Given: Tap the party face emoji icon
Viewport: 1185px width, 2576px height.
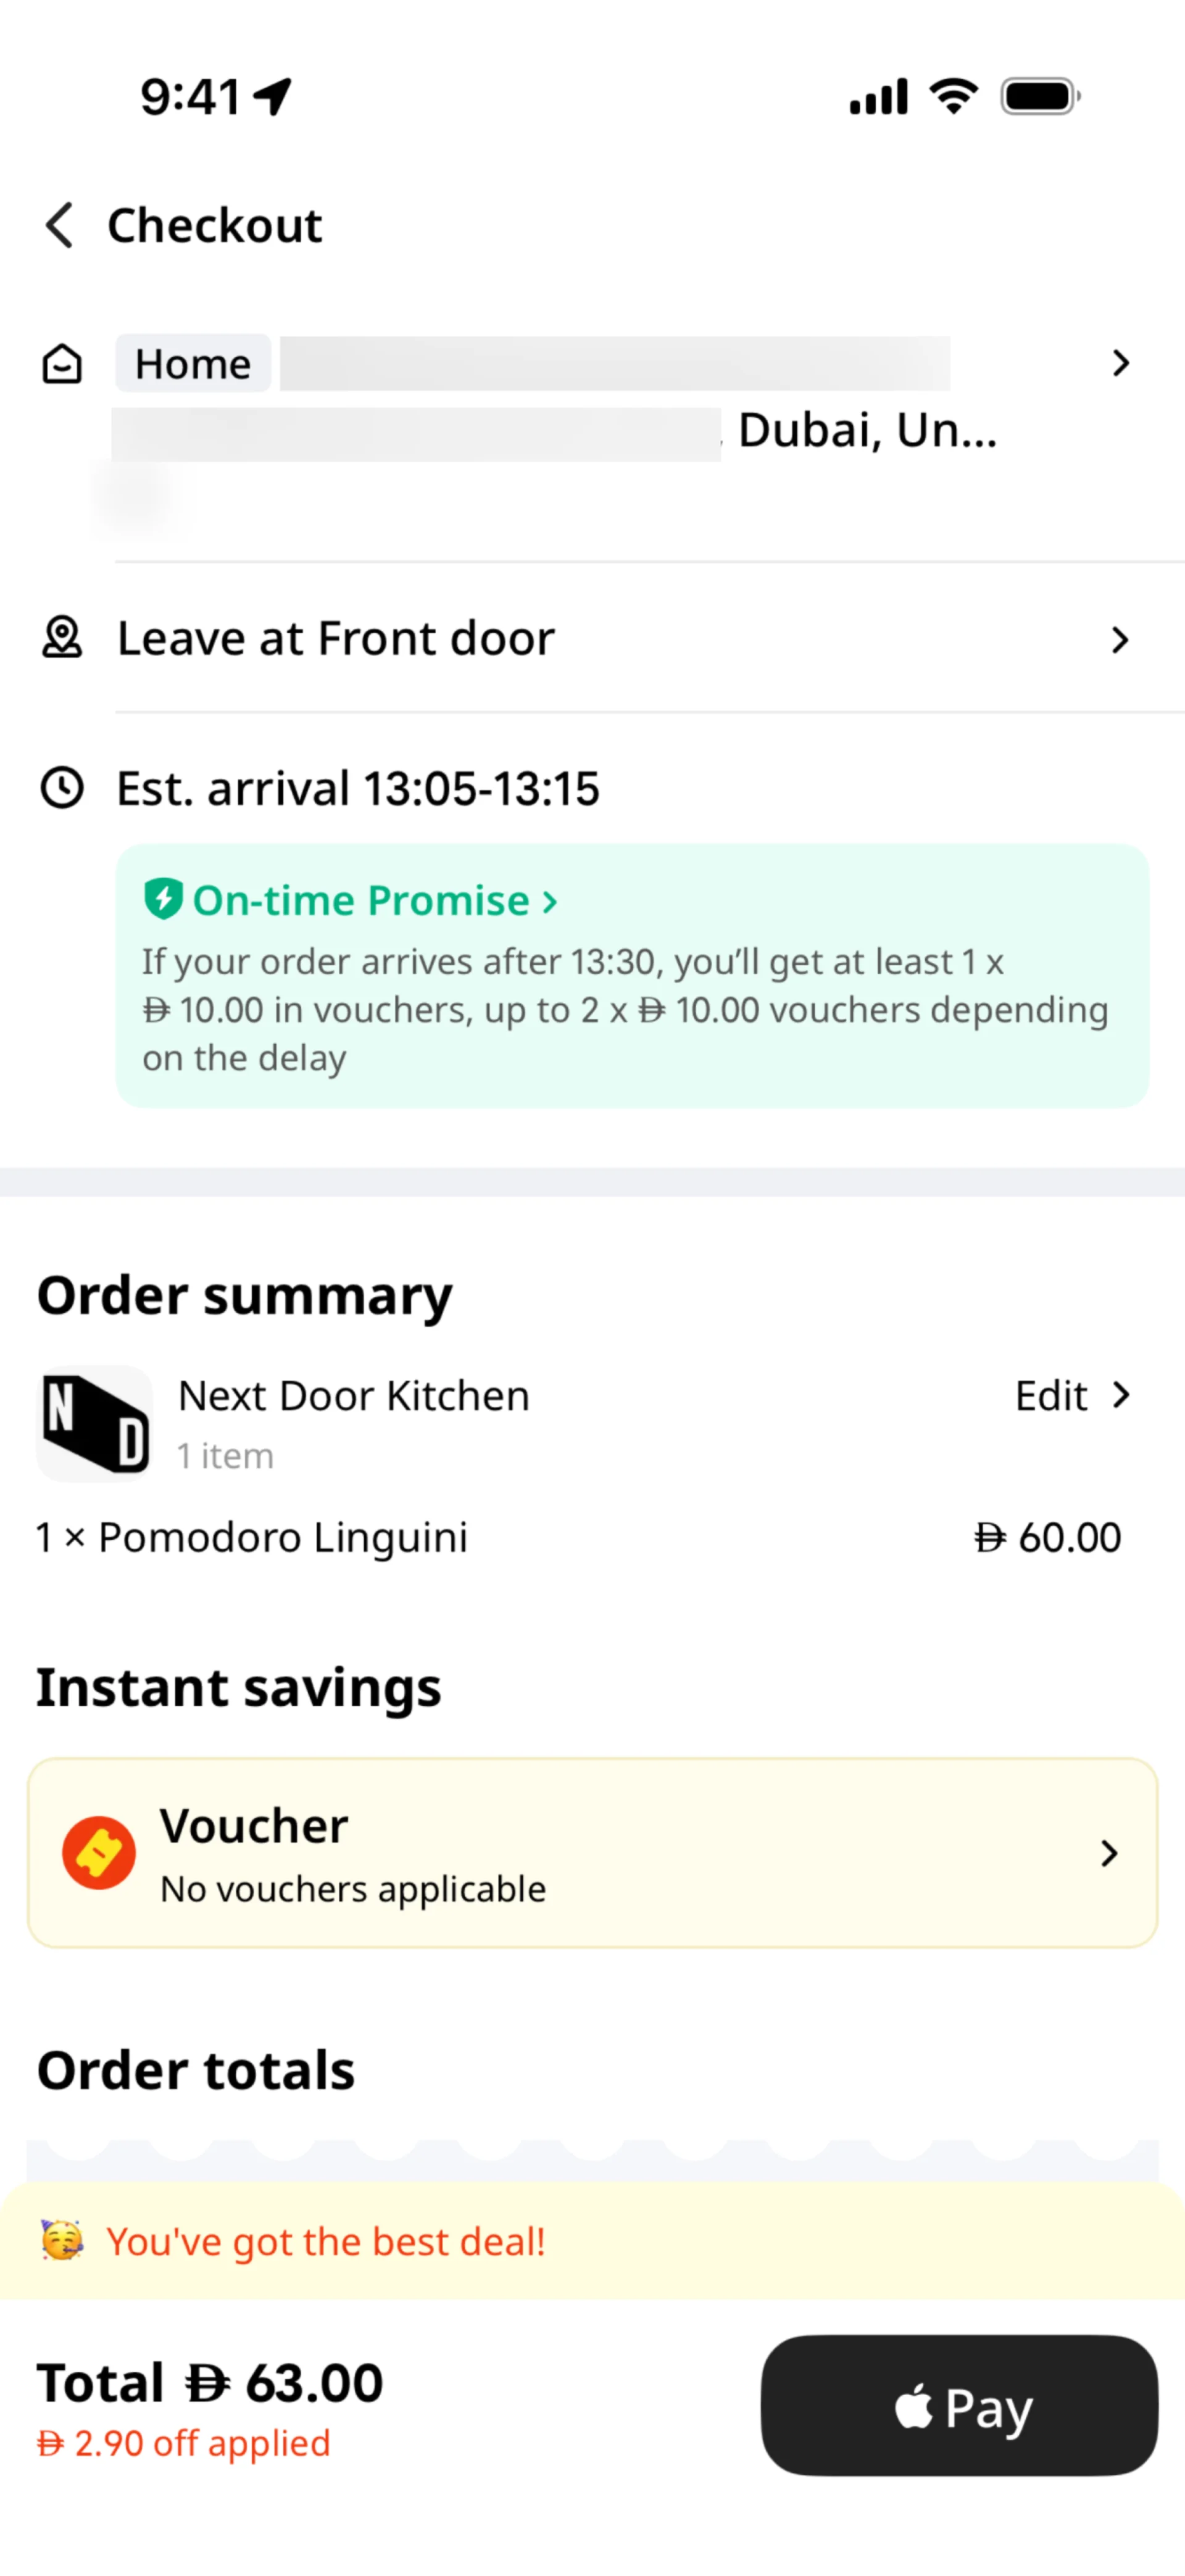Looking at the screenshot, I should [62, 2240].
